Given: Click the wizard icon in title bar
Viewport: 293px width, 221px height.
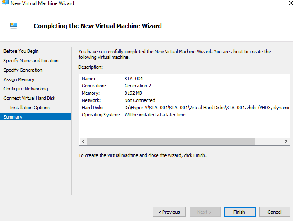Looking at the screenshot, I should click(x=5, y=3).
